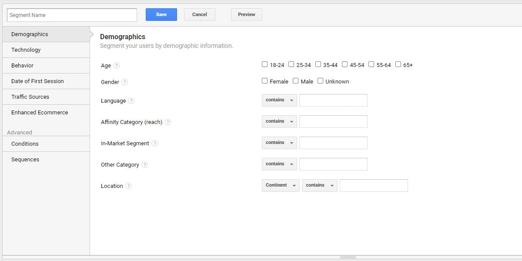522x261 pixels.
Task: Click the Location help question mark
Action: (x=128, y=186)
